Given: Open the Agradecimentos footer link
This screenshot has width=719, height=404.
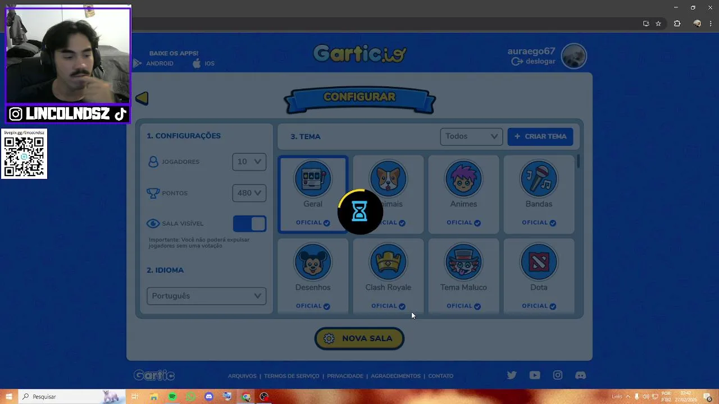Looking at the screenshot, I should click(x=395, y=376).
